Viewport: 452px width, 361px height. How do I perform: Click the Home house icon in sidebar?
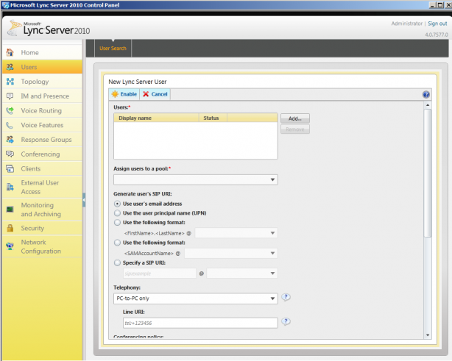coord(10,52)
